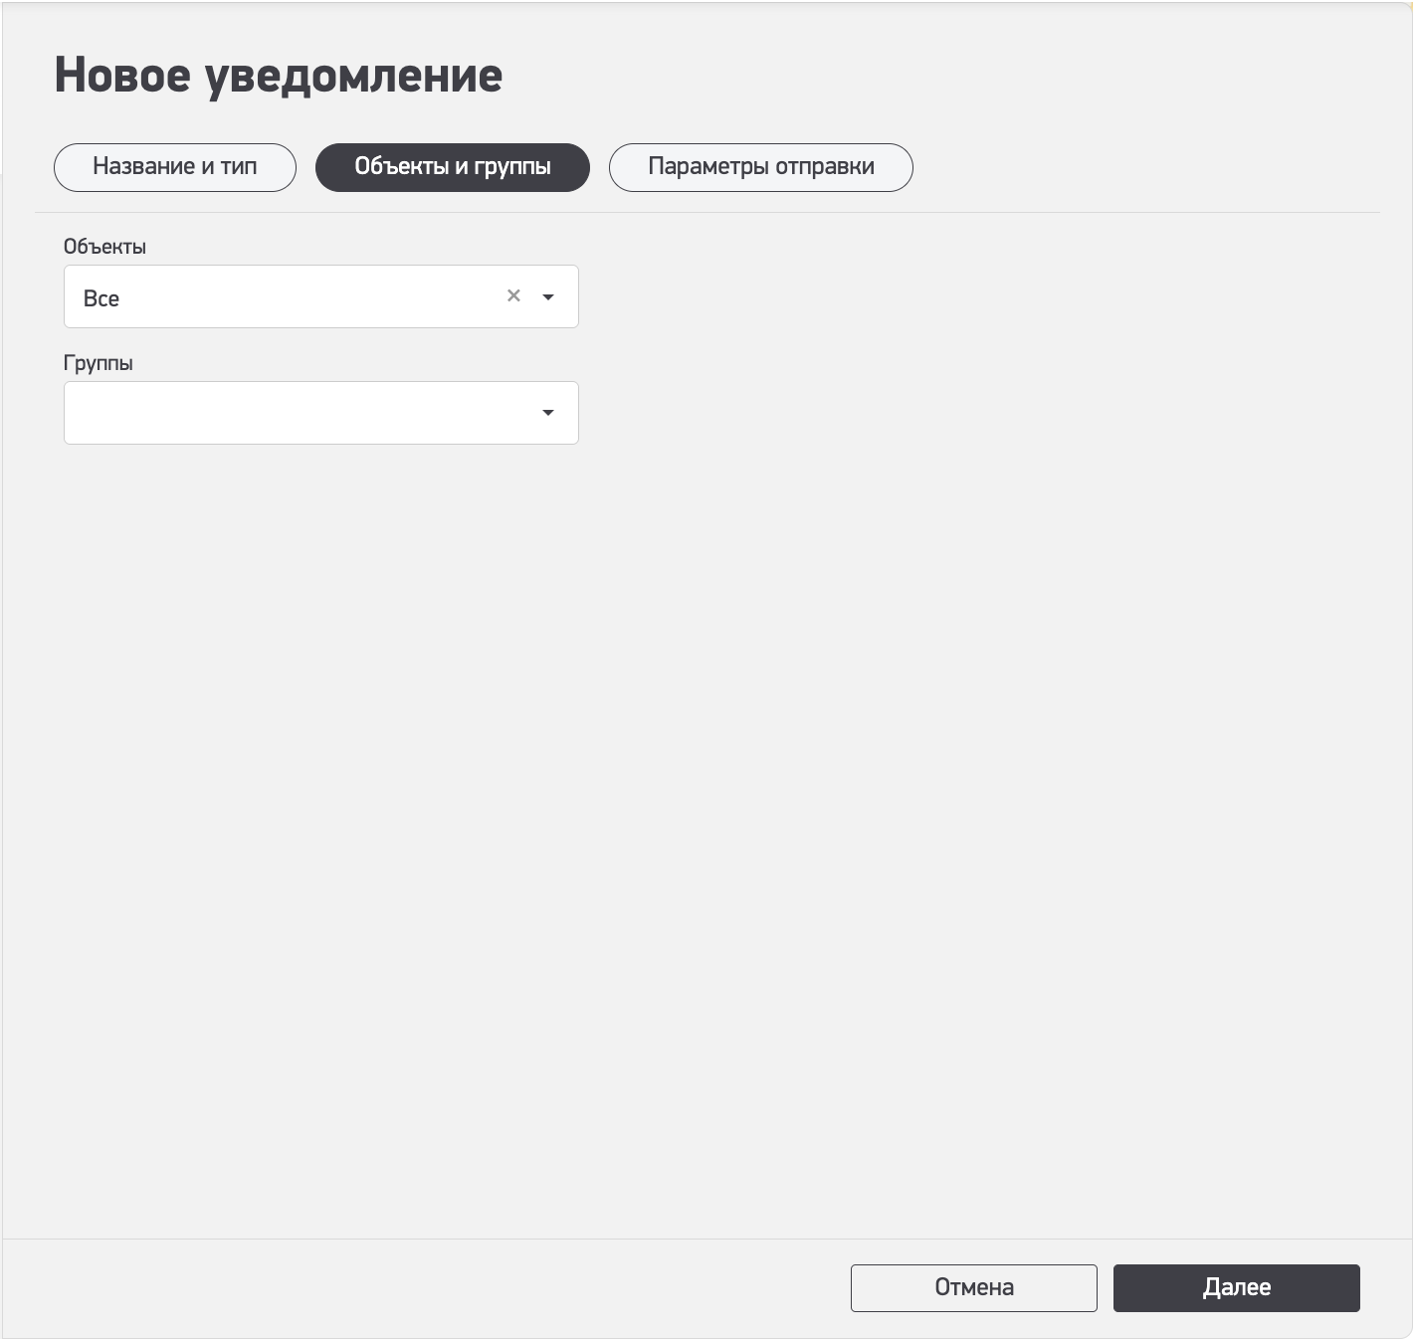Click the selected value Все
This screenshot has width=1413, height=1339.
[101, 298]
